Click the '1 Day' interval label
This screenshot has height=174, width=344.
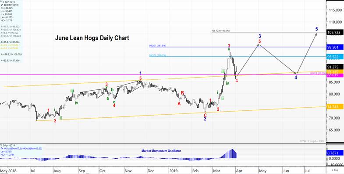pyautogui.click(x=335, y=170)
